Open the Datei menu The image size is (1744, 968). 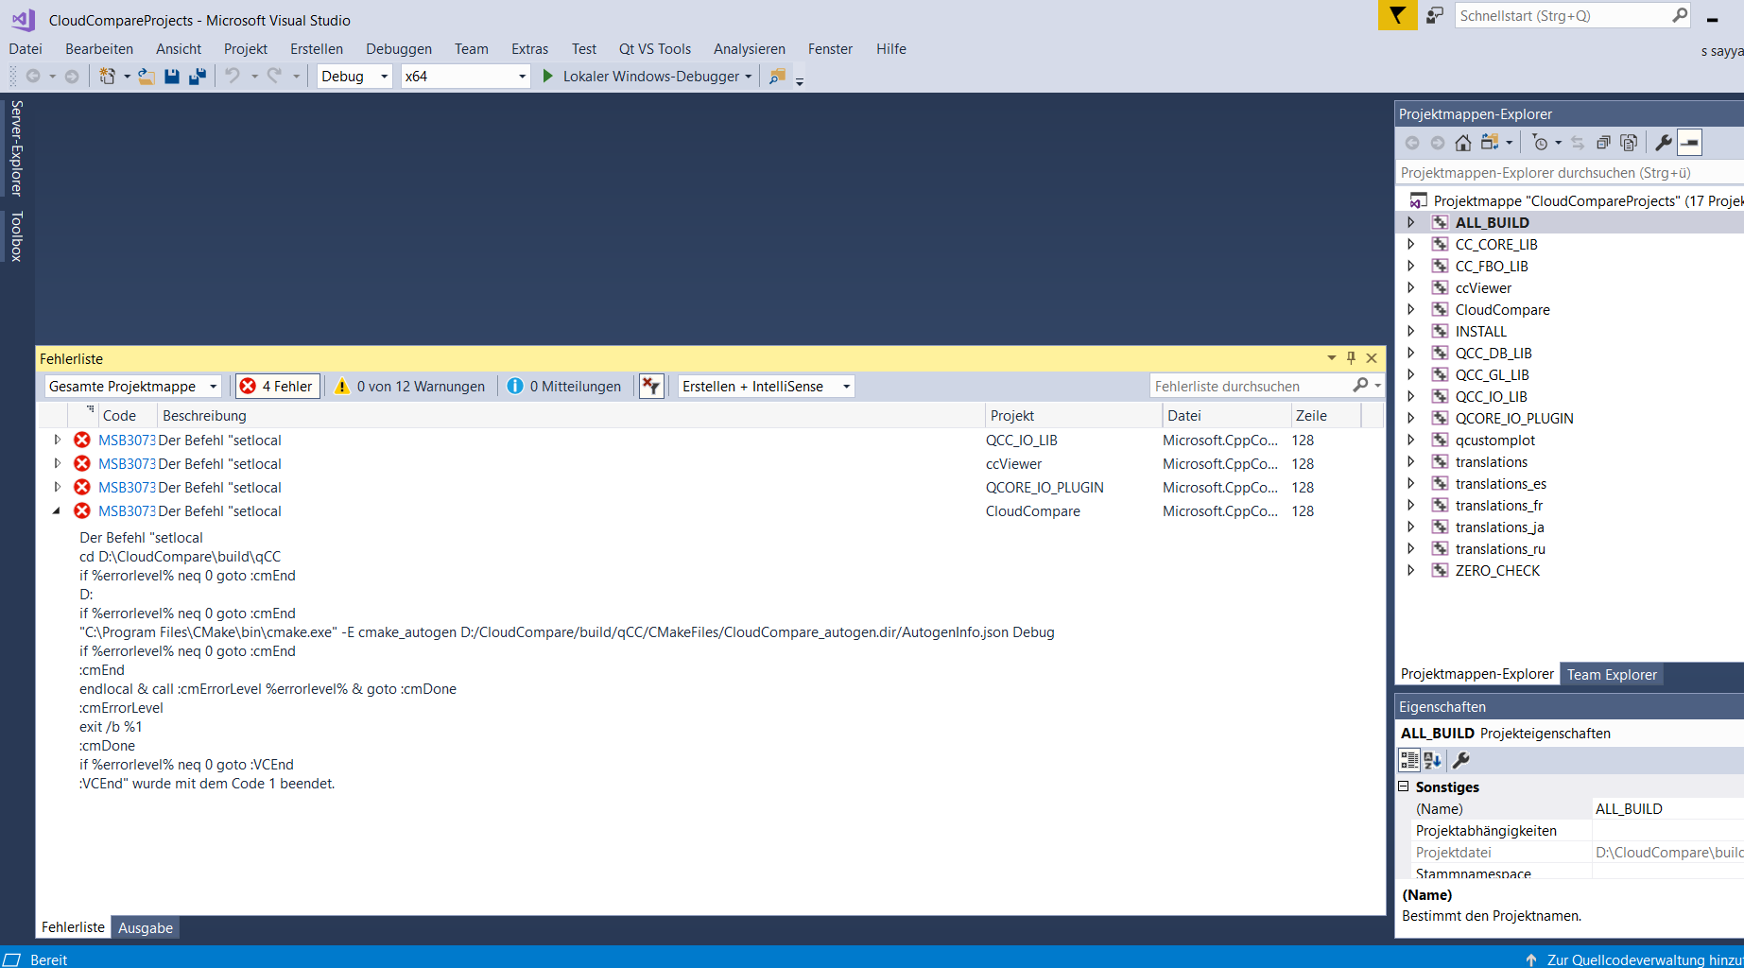pyautogui.click(x=26, y=49)
